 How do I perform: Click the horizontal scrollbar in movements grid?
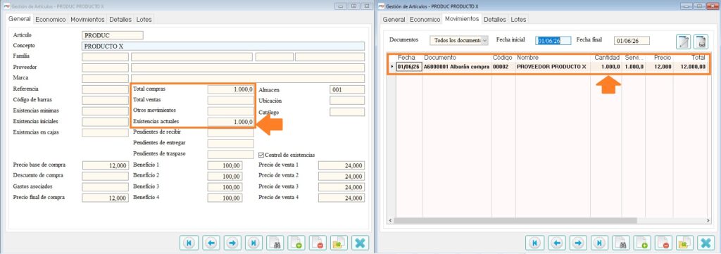515,220
